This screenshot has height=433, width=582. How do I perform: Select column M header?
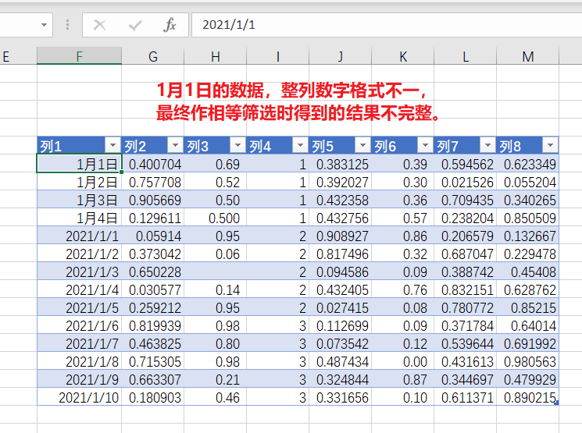(x=528, y=56)
